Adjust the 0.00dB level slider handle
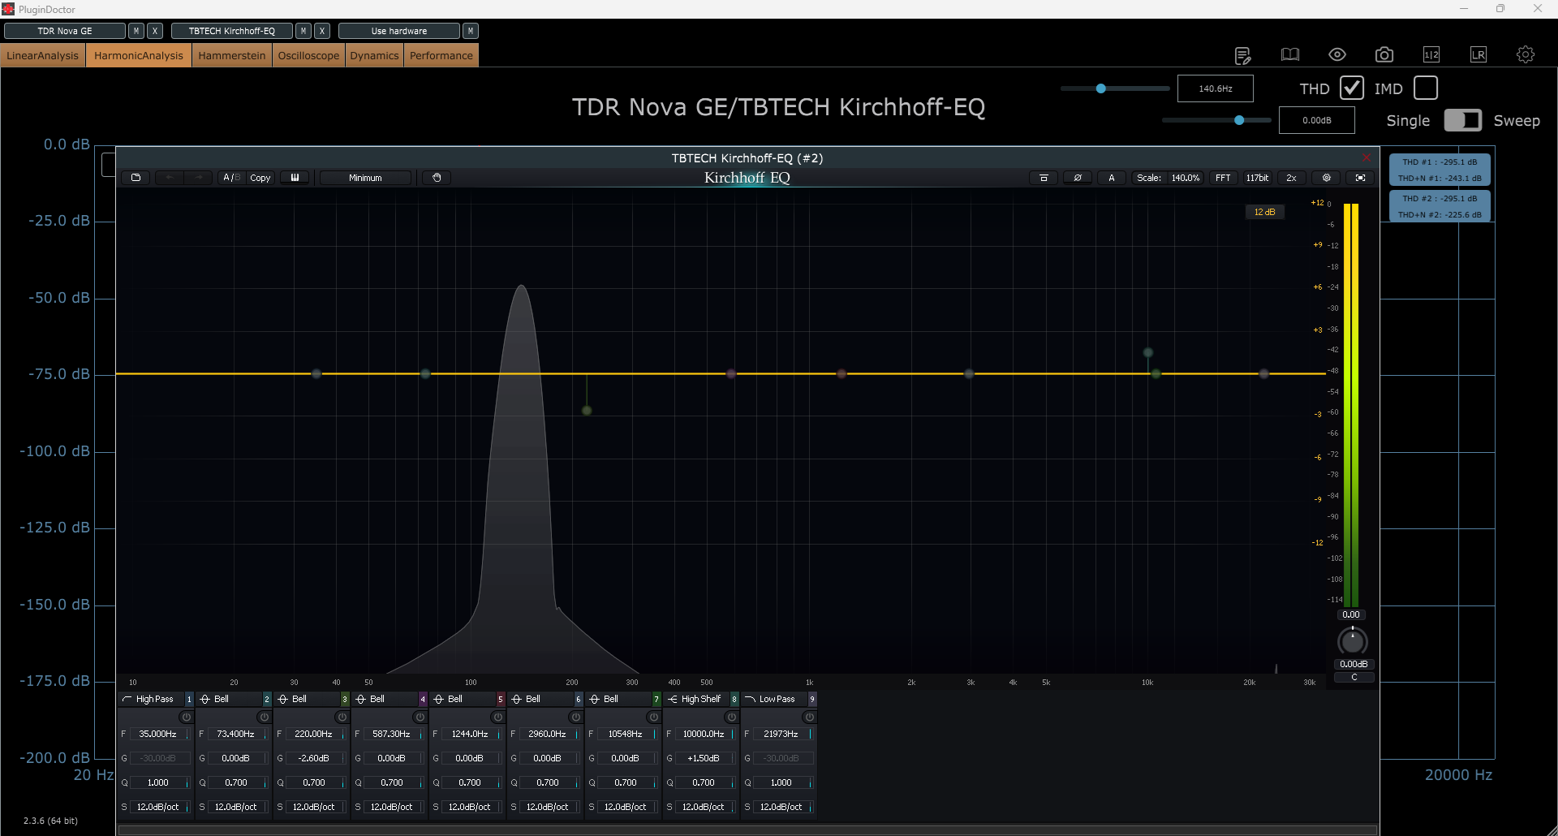Screen dimensions: 1558x836 click(x=1239, y=120)
